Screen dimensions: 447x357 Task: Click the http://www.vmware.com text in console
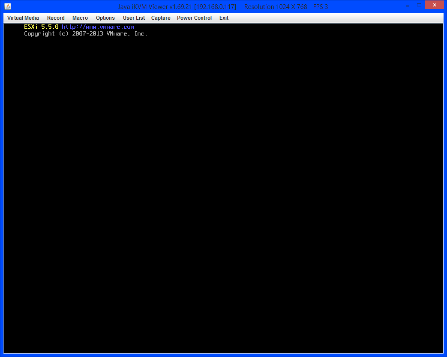[98, 27]
